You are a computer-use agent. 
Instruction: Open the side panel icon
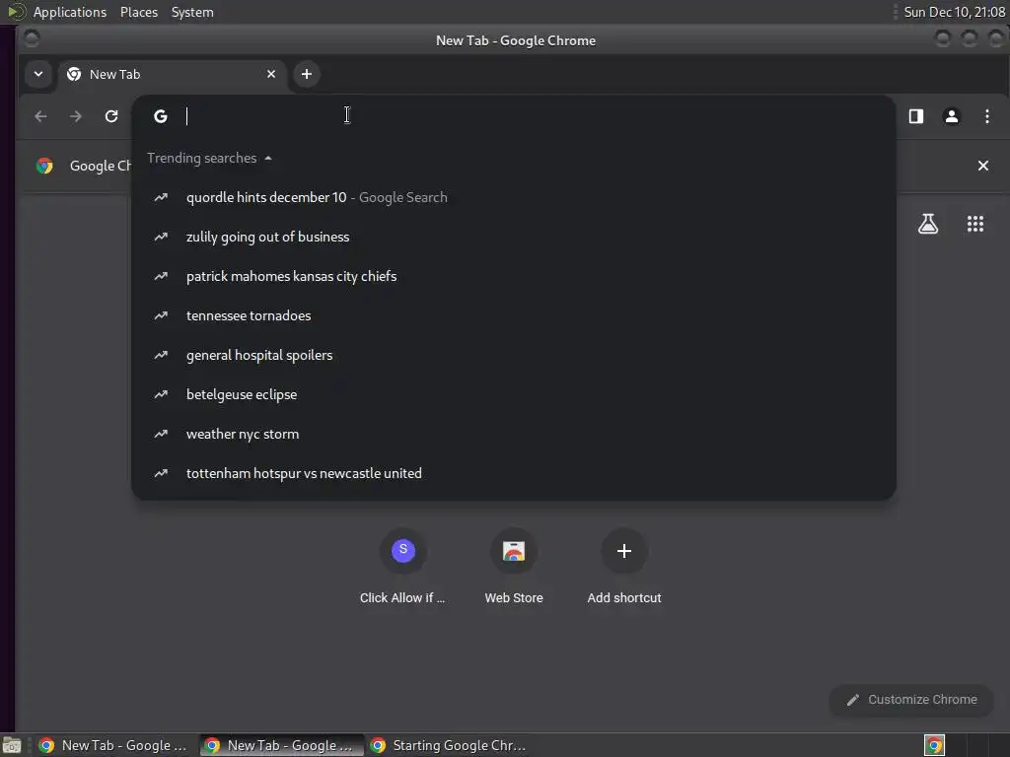(916, 116)
